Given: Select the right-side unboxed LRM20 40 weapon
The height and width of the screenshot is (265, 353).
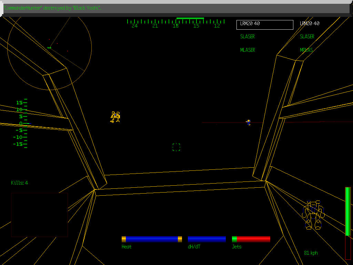Looking at the screenshot, I should click(309, 23).
